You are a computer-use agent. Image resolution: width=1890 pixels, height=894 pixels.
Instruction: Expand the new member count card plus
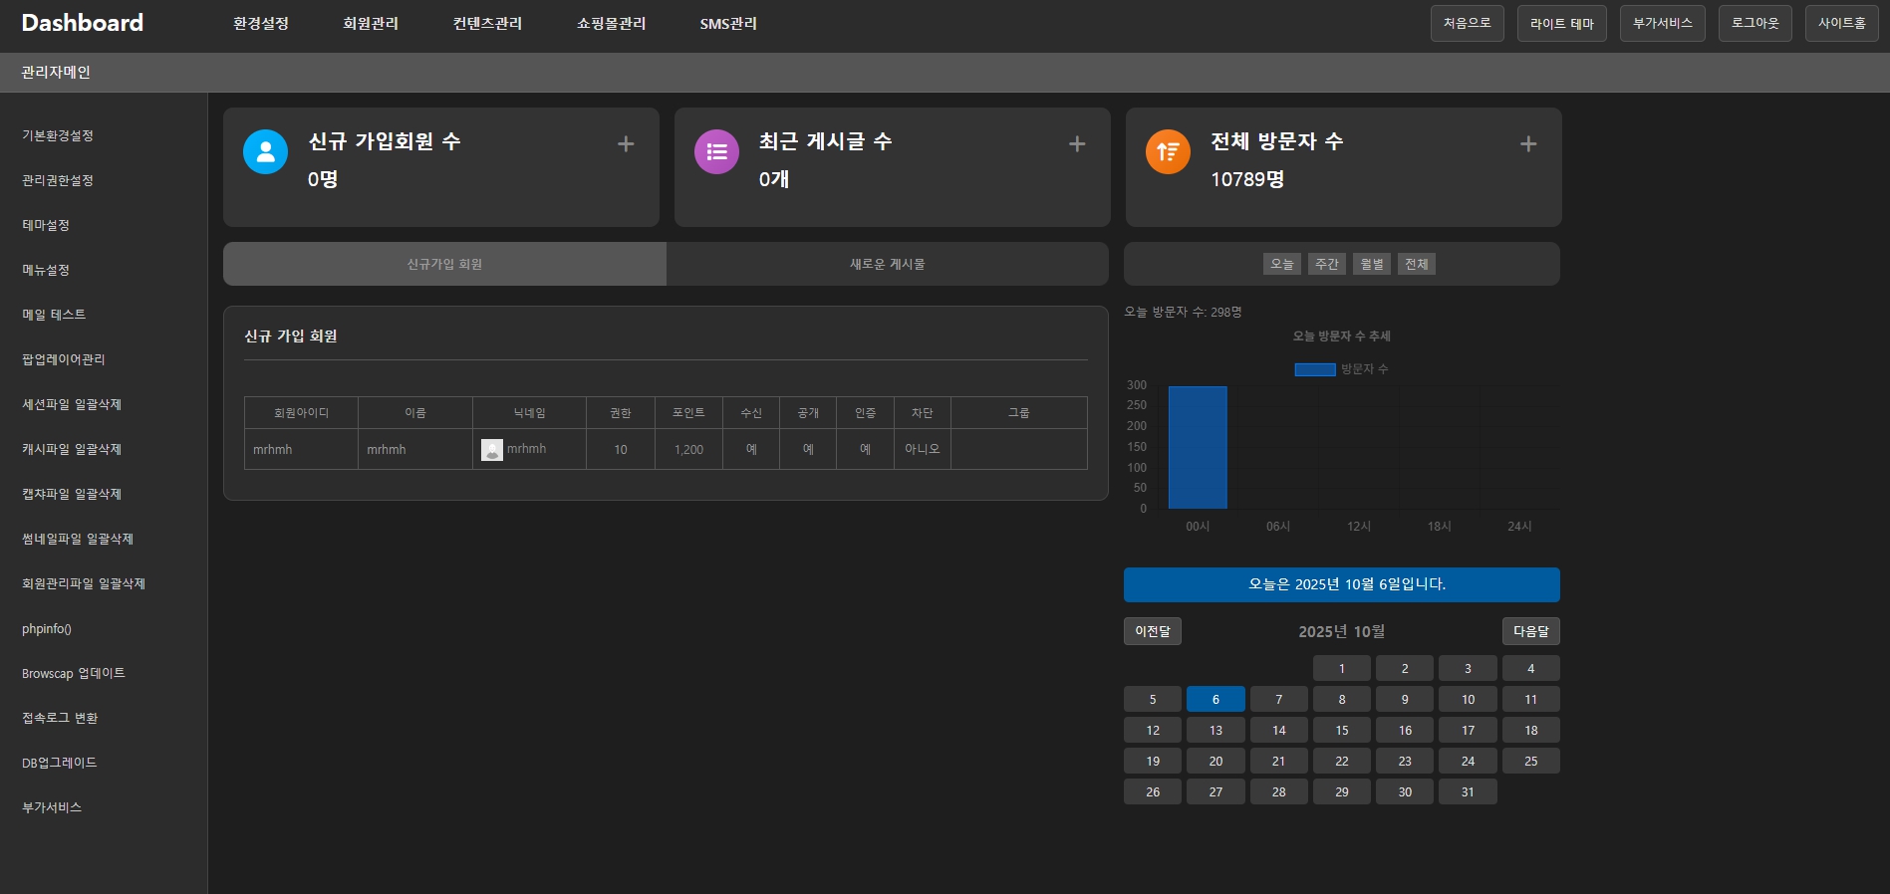(626, 144)
